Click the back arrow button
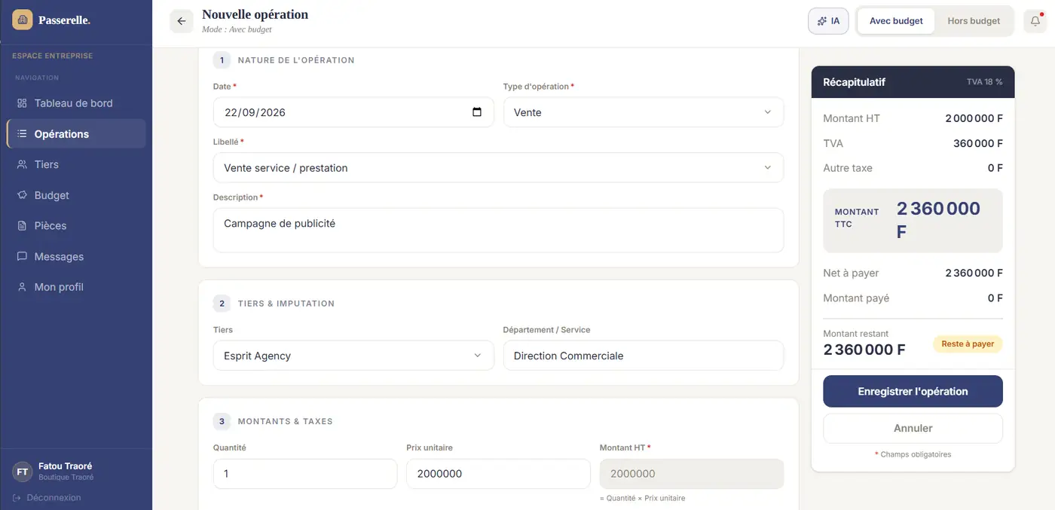 click(181, 21)
